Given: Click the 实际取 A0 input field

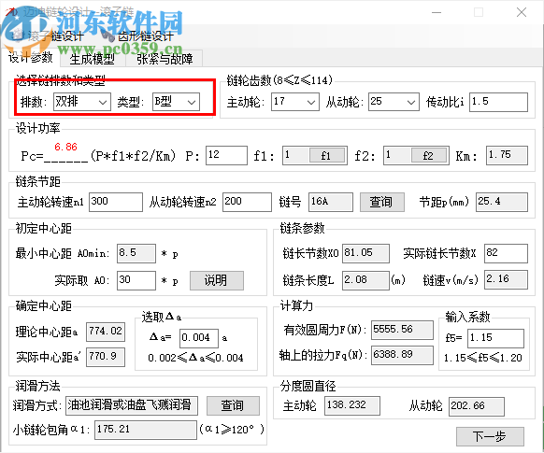Looking at the screenshot, I should pyautogui.click(x=136, y=280).
